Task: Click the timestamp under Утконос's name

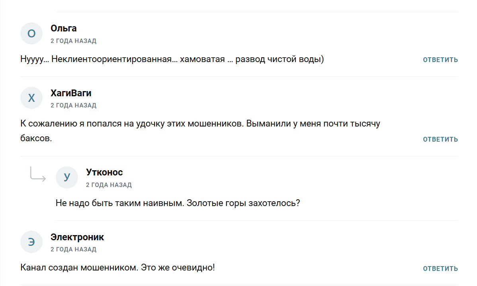Action: point(109,185)
